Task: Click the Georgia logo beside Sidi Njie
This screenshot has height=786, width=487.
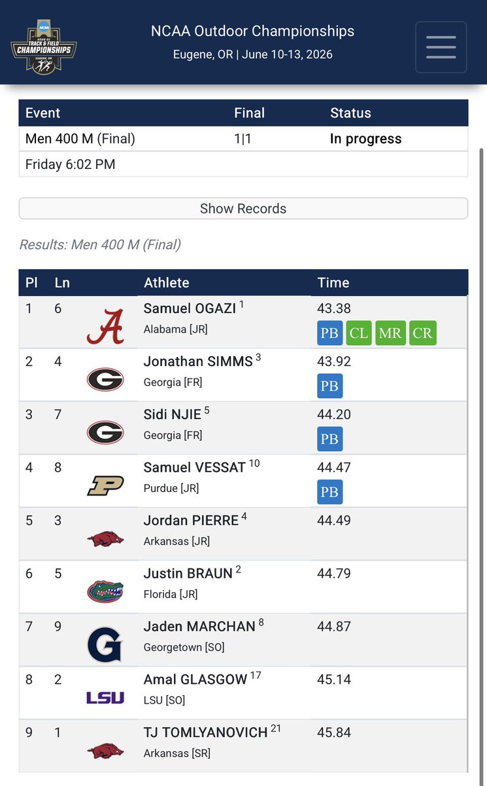Action: (x=105, y=432)
